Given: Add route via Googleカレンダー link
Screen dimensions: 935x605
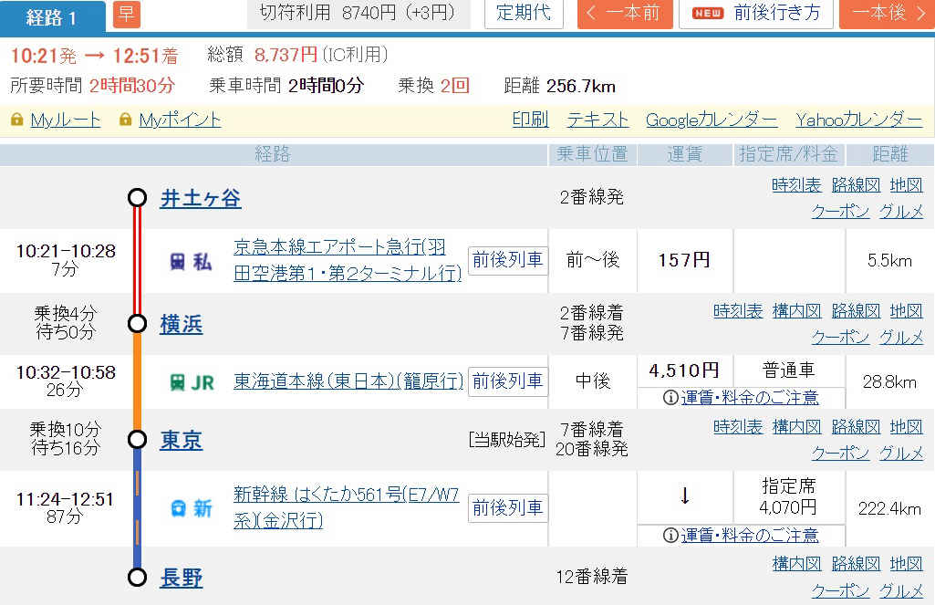Looking at the screenshot, I should pos(712,120).
